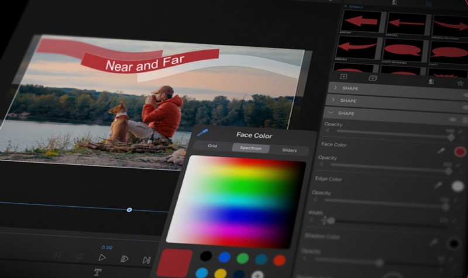The width and height of the screenshot is (468, 278).
Task: Click the Shadow Color opacity slider handle
Action: click(x=379, y=262)
